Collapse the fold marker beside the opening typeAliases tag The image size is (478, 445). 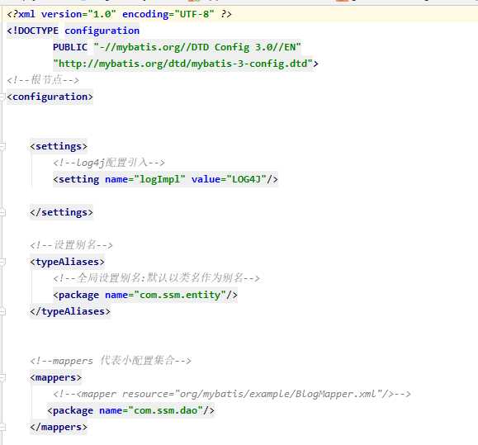tap(2, 262)
